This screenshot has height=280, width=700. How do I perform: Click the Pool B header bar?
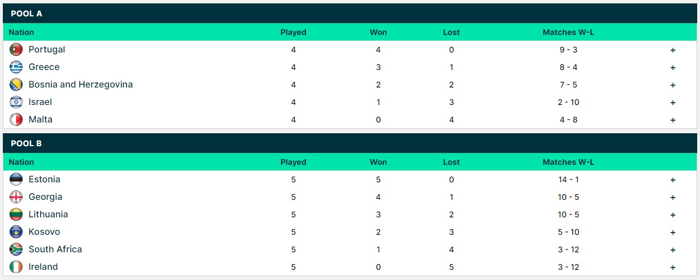coord(349,143)
